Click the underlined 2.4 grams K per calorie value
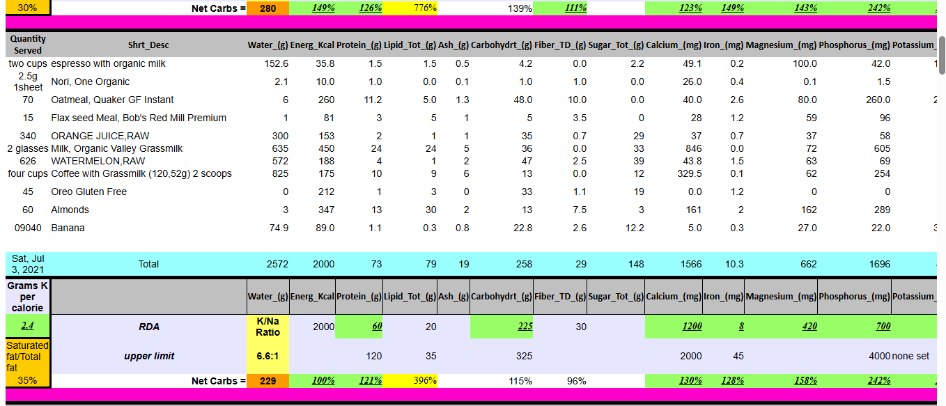946x406 pixels. 26,326
